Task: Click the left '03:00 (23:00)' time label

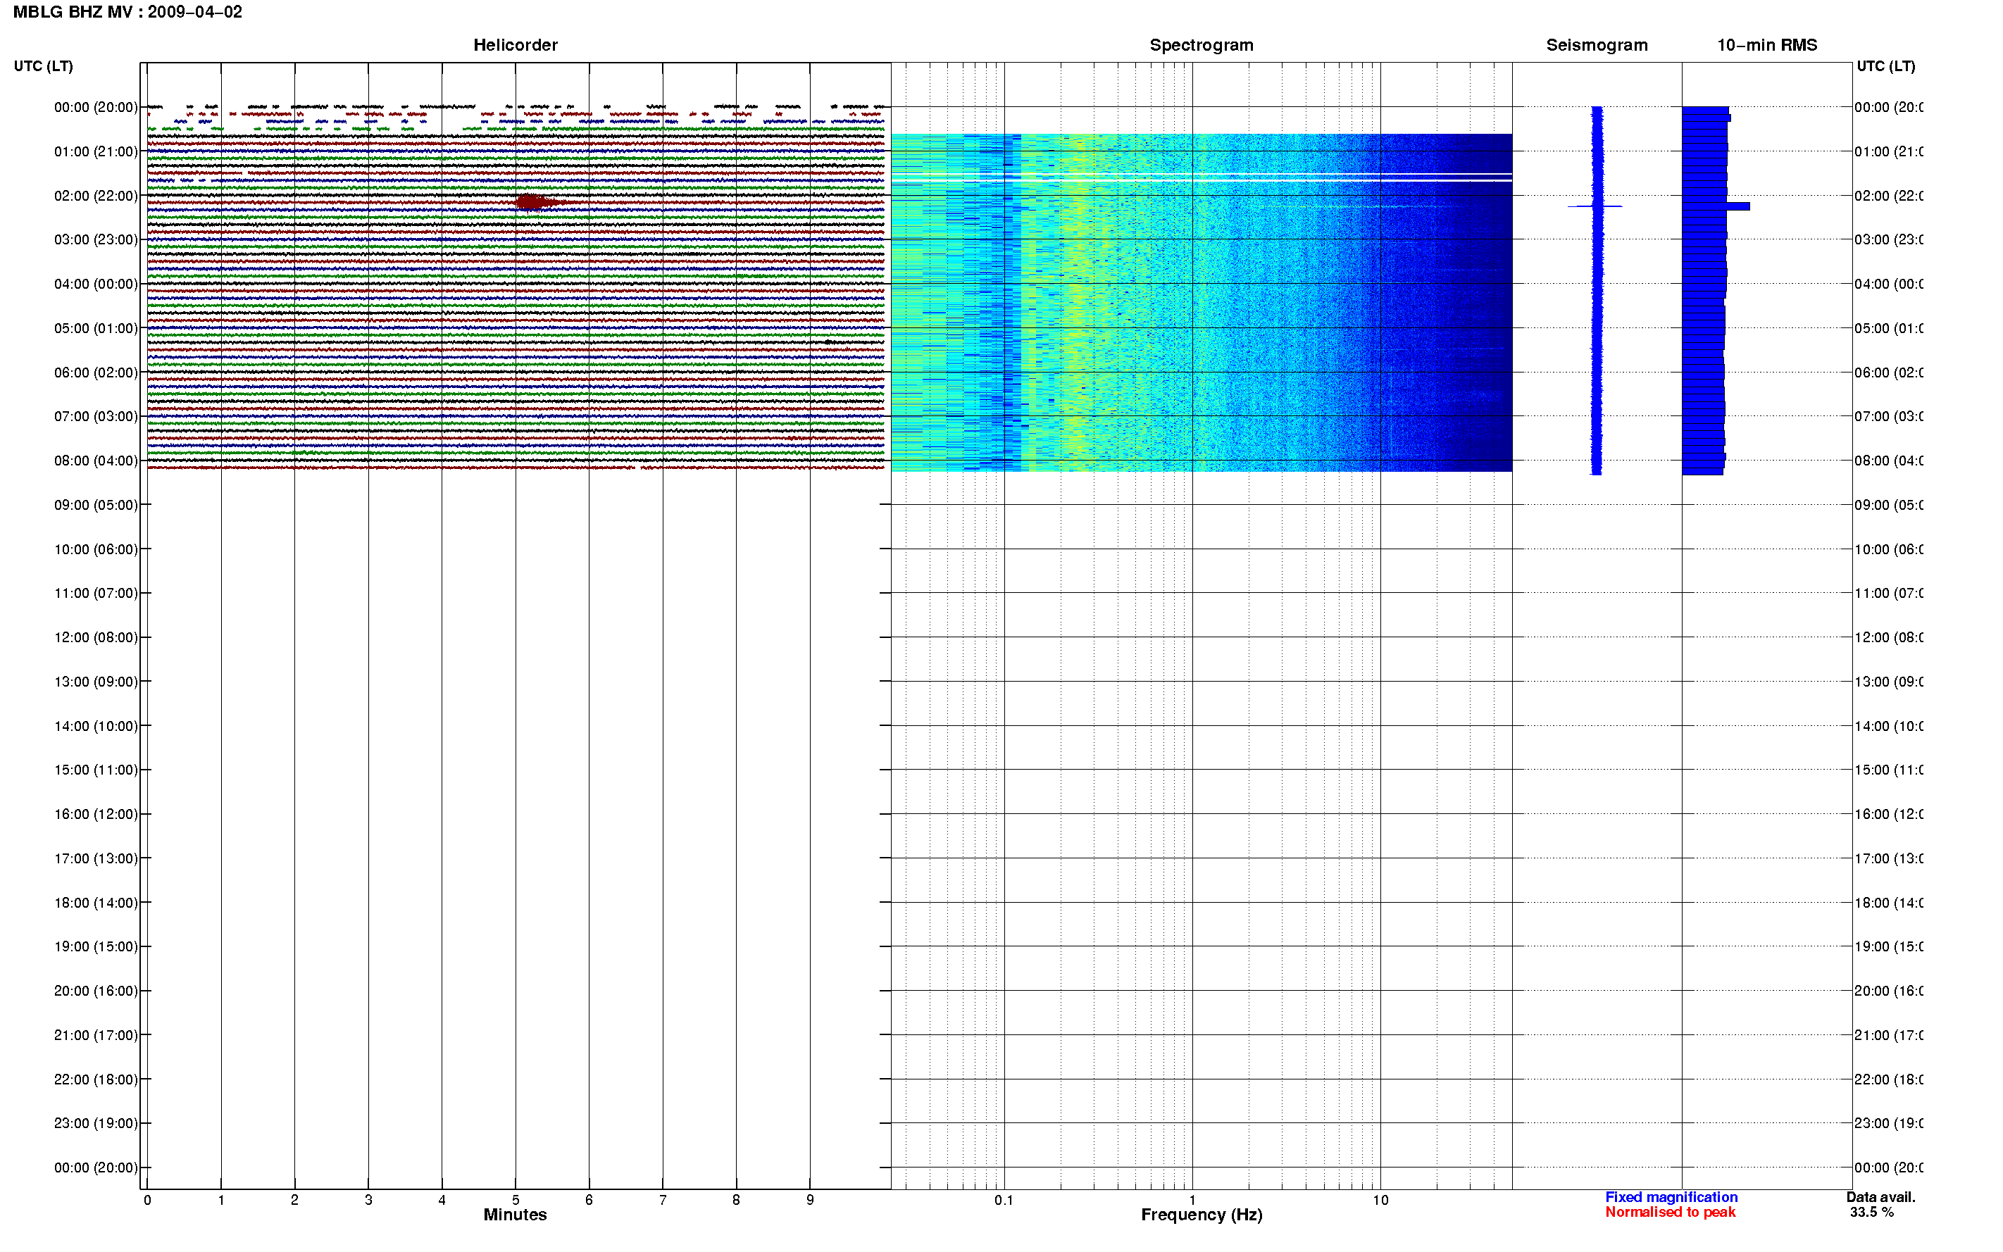Action: pos(96,240)
